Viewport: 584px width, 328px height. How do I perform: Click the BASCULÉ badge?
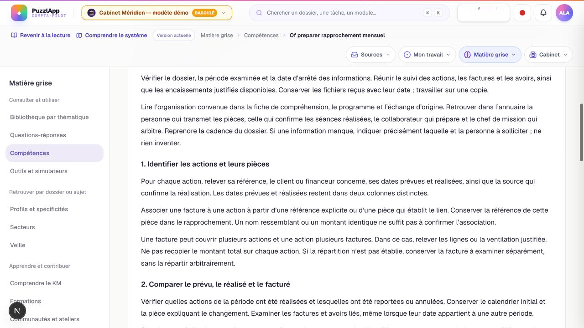point(205,13)
